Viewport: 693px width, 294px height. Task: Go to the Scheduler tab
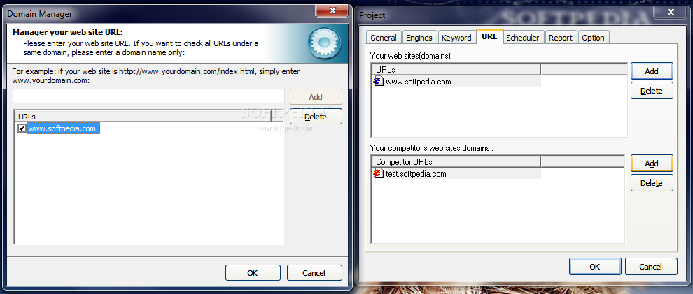522,38
